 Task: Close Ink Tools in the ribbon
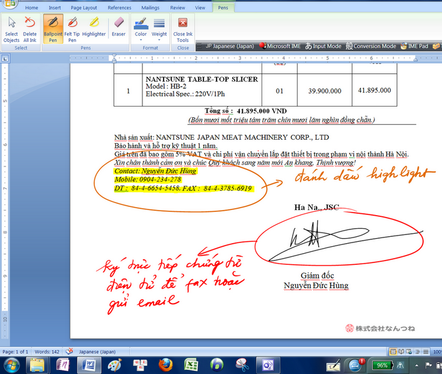tap(183, 29)
